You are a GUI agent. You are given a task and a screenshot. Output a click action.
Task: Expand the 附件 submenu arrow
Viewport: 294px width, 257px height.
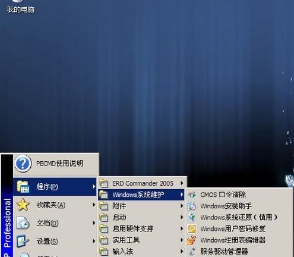pyautogui.click(x=182, y=206)
